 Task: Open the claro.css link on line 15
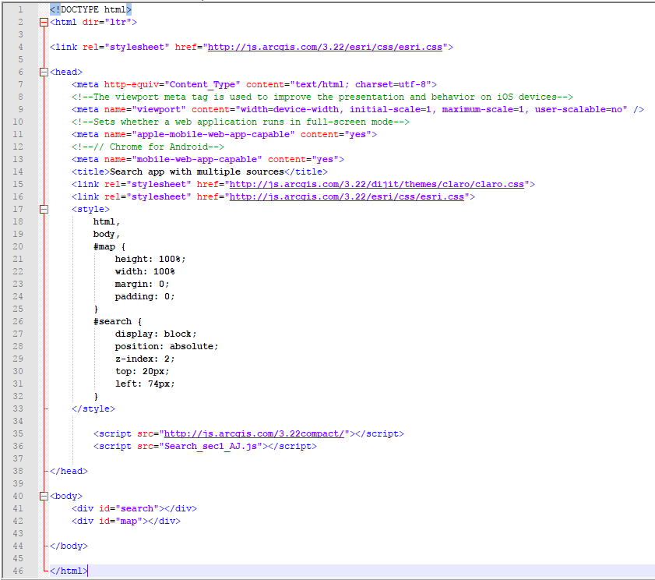377,185
